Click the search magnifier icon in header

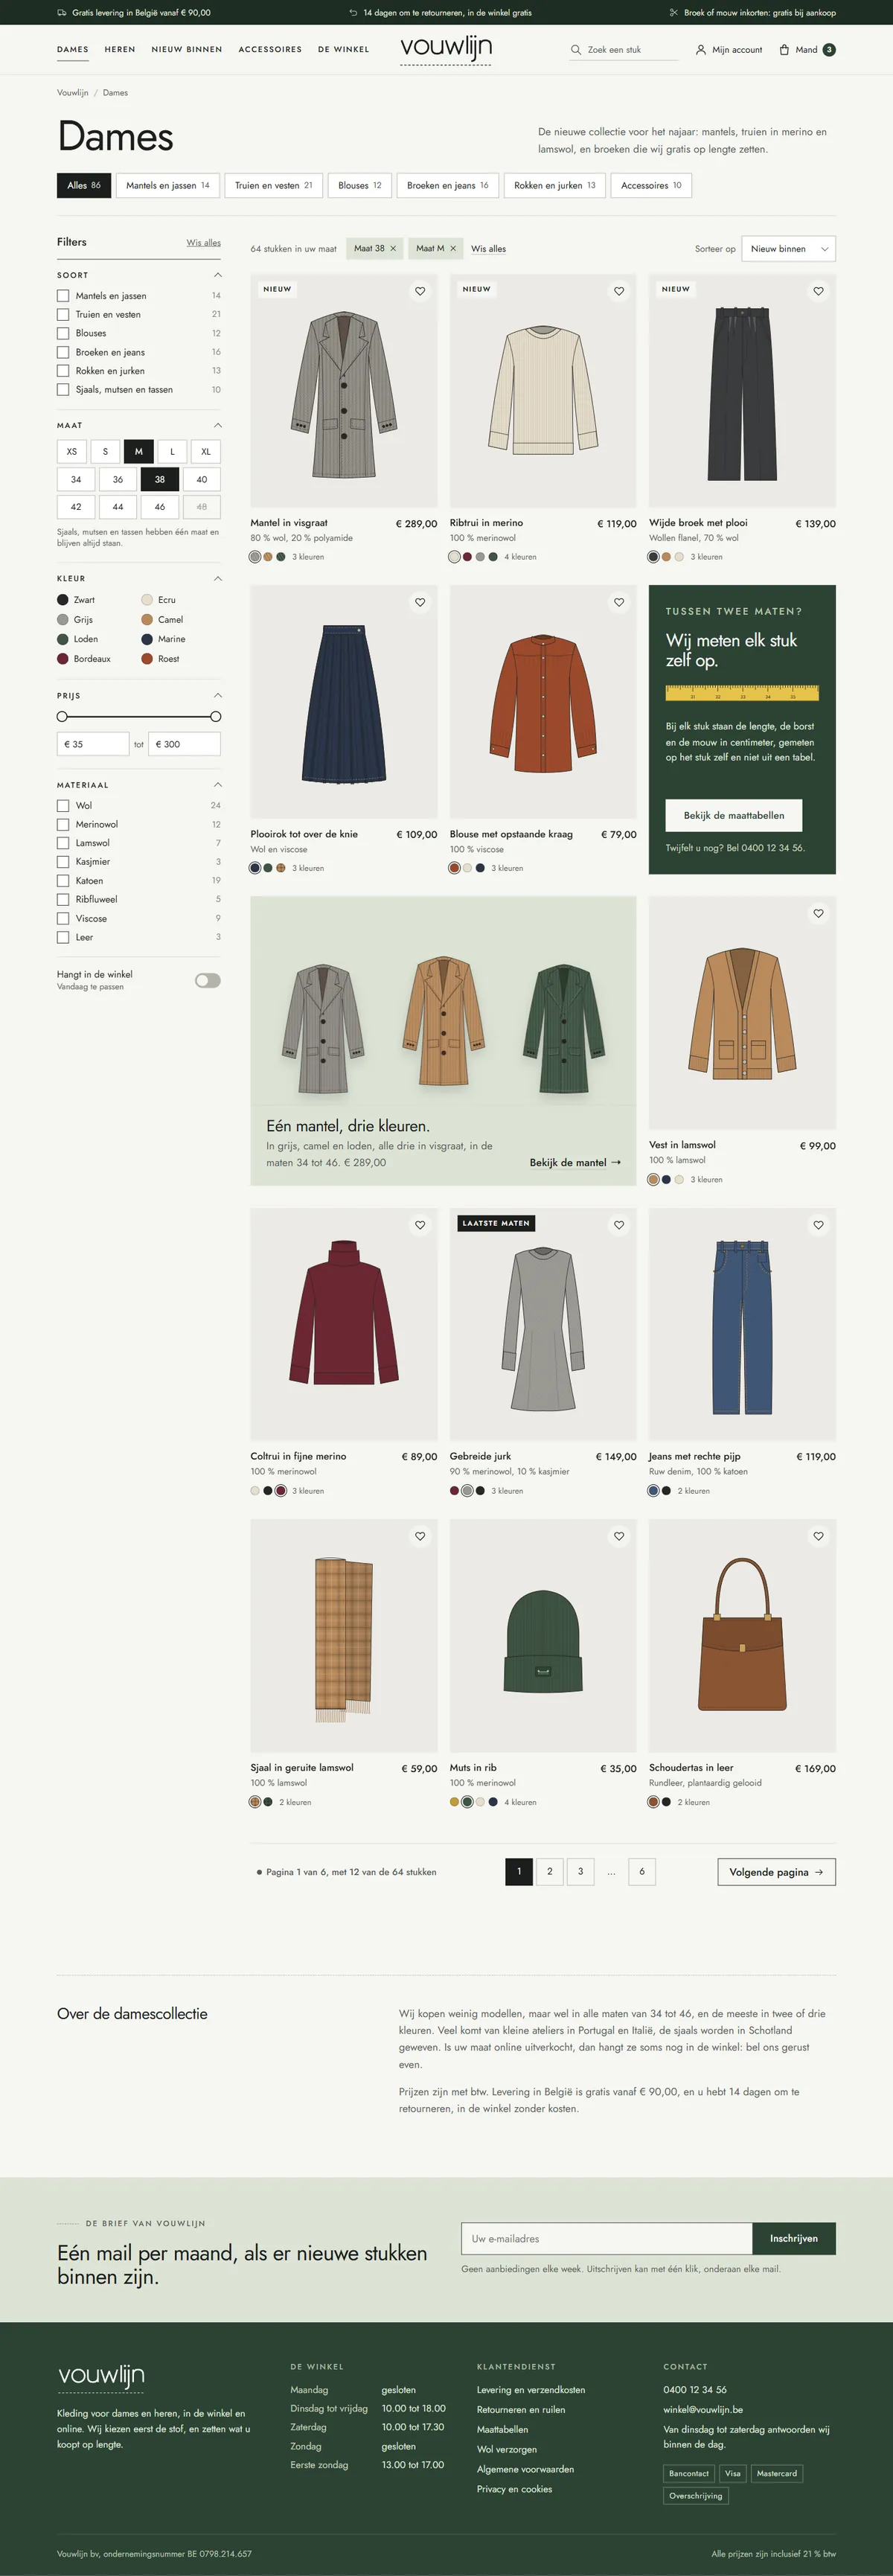(x=576, y=50)
